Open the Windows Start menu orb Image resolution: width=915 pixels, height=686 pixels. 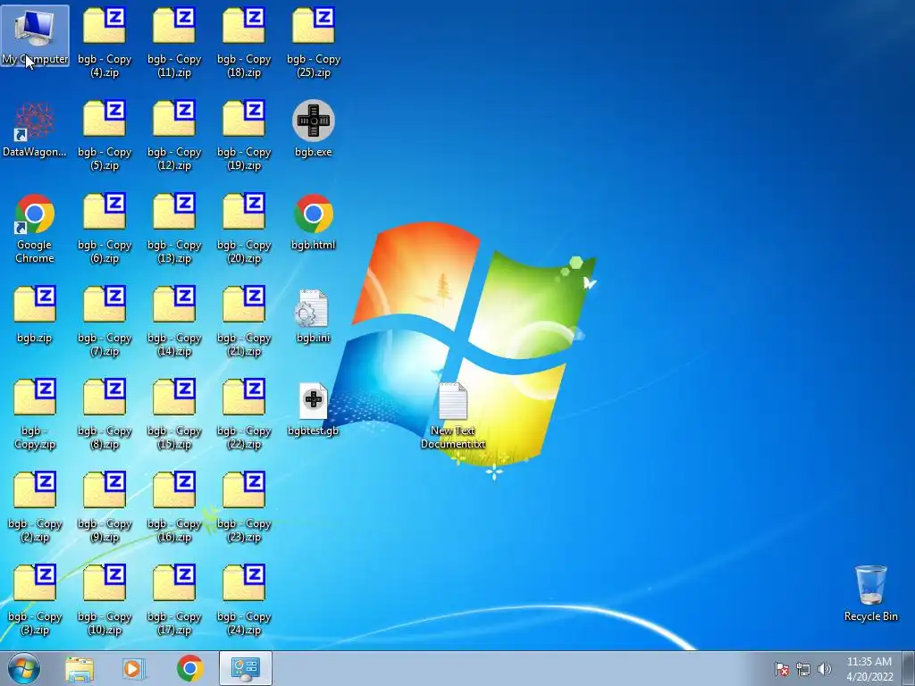point(24,668)
